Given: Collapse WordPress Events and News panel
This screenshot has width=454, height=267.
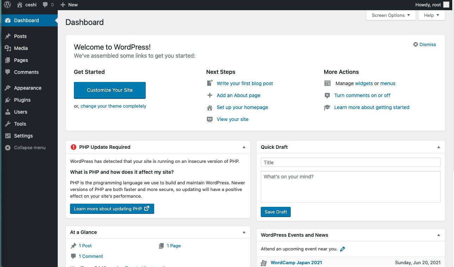Looking at the screenshot, I should (x=439, y=235).
